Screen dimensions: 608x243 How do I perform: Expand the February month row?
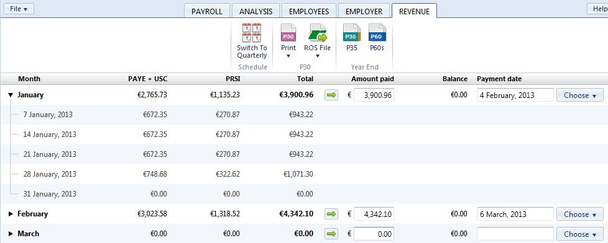tap(11, 214)
